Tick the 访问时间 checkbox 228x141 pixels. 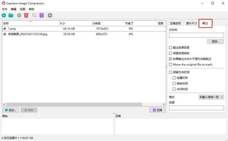pyautogui.click(x=174, y=89)
